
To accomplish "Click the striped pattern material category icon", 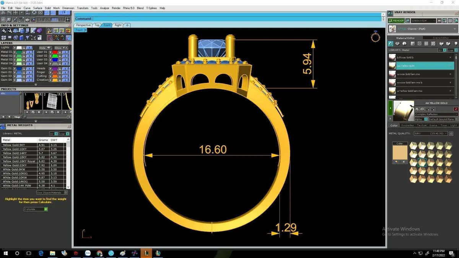I will click(x=420, y=44).
